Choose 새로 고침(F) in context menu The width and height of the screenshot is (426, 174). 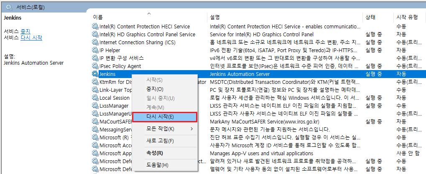[x=165, y=141]
